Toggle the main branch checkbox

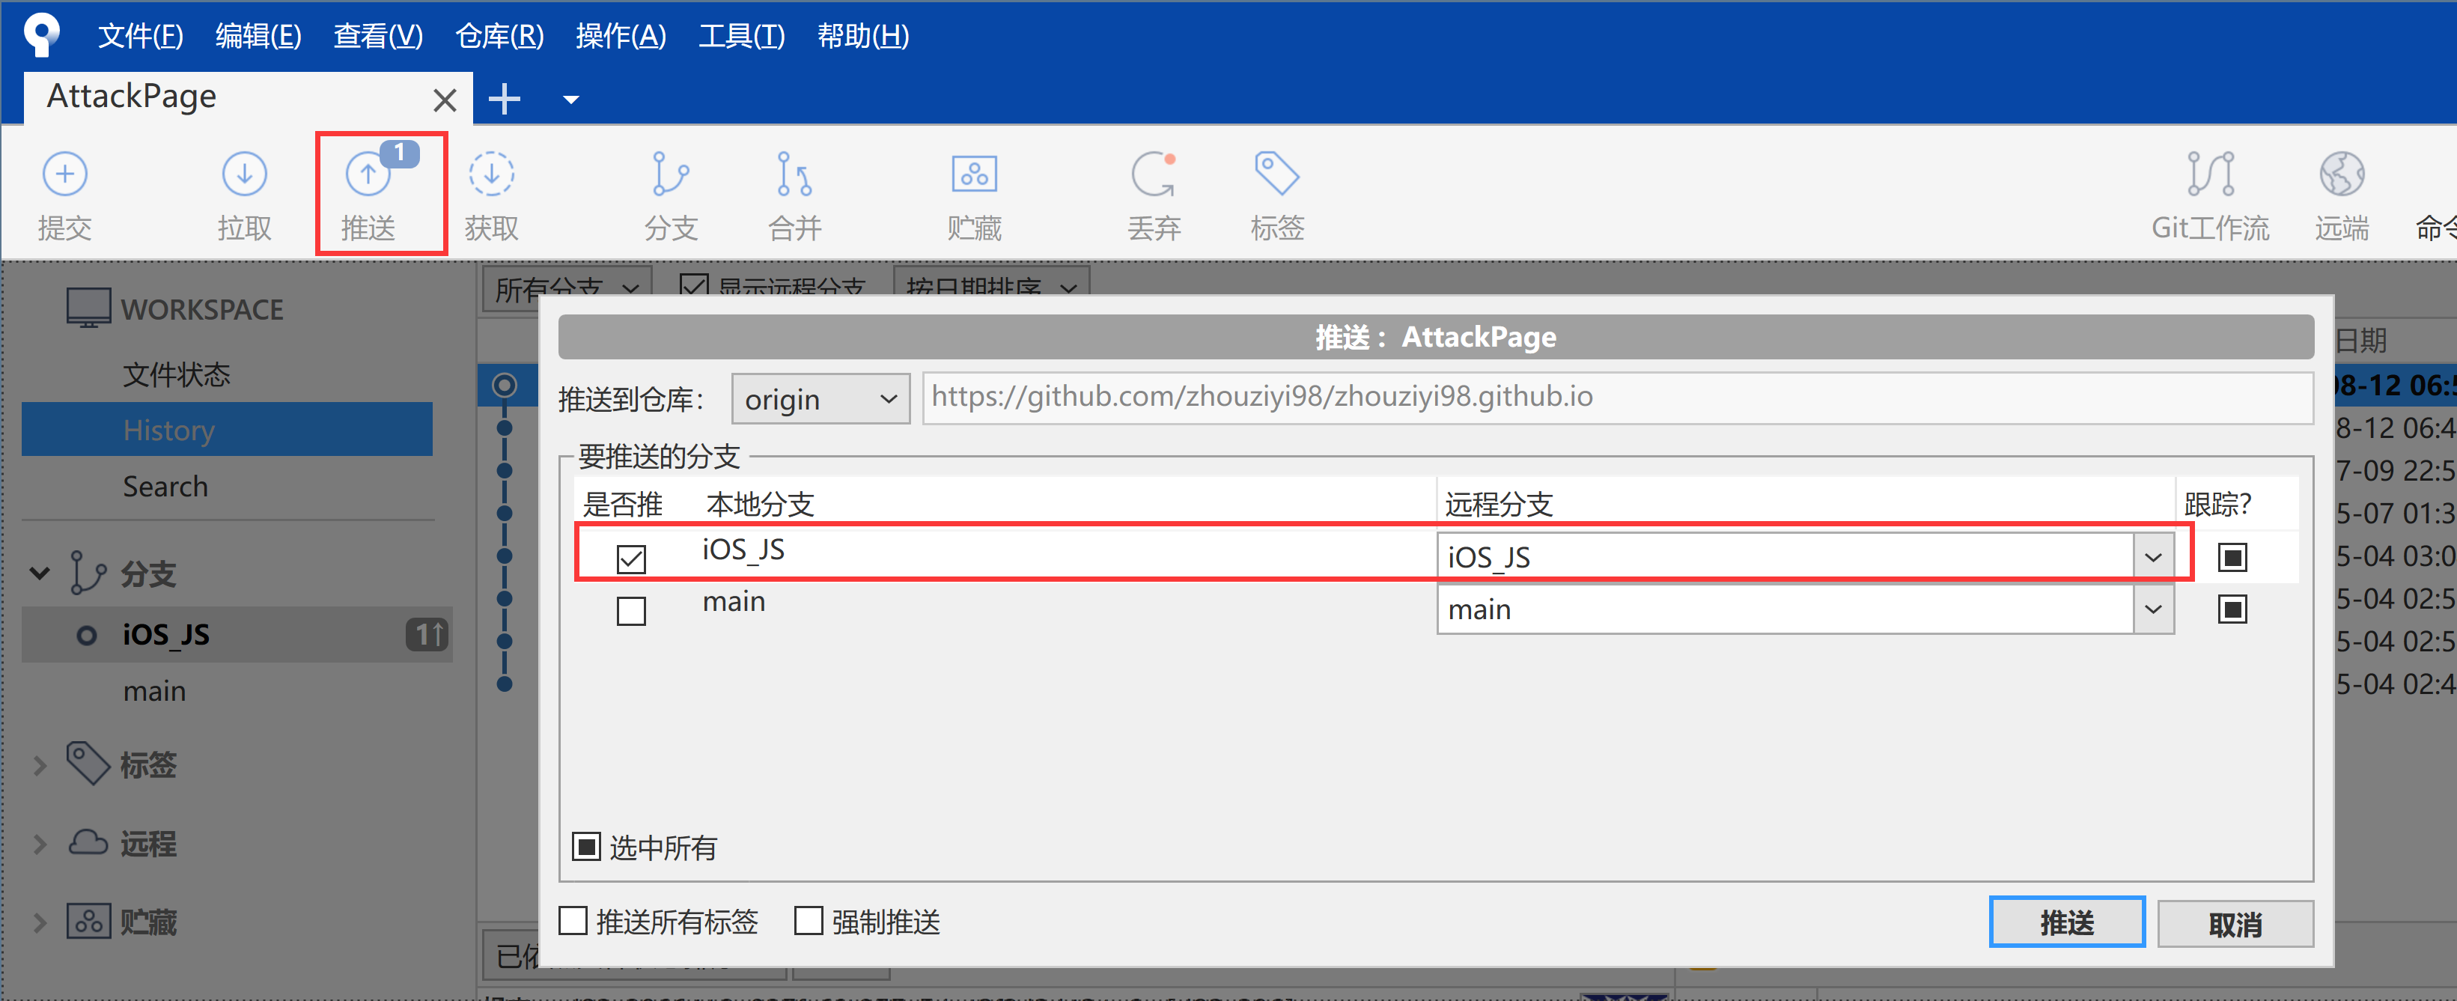633,609
